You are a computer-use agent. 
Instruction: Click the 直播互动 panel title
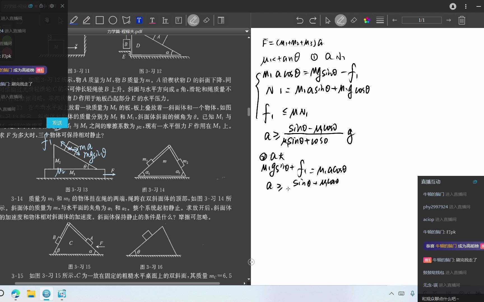tap(431, 182)
